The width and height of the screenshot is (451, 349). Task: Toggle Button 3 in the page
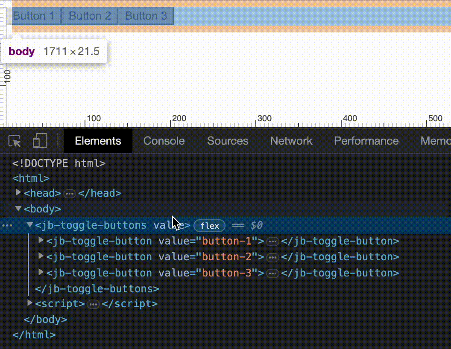coord(146,15)
